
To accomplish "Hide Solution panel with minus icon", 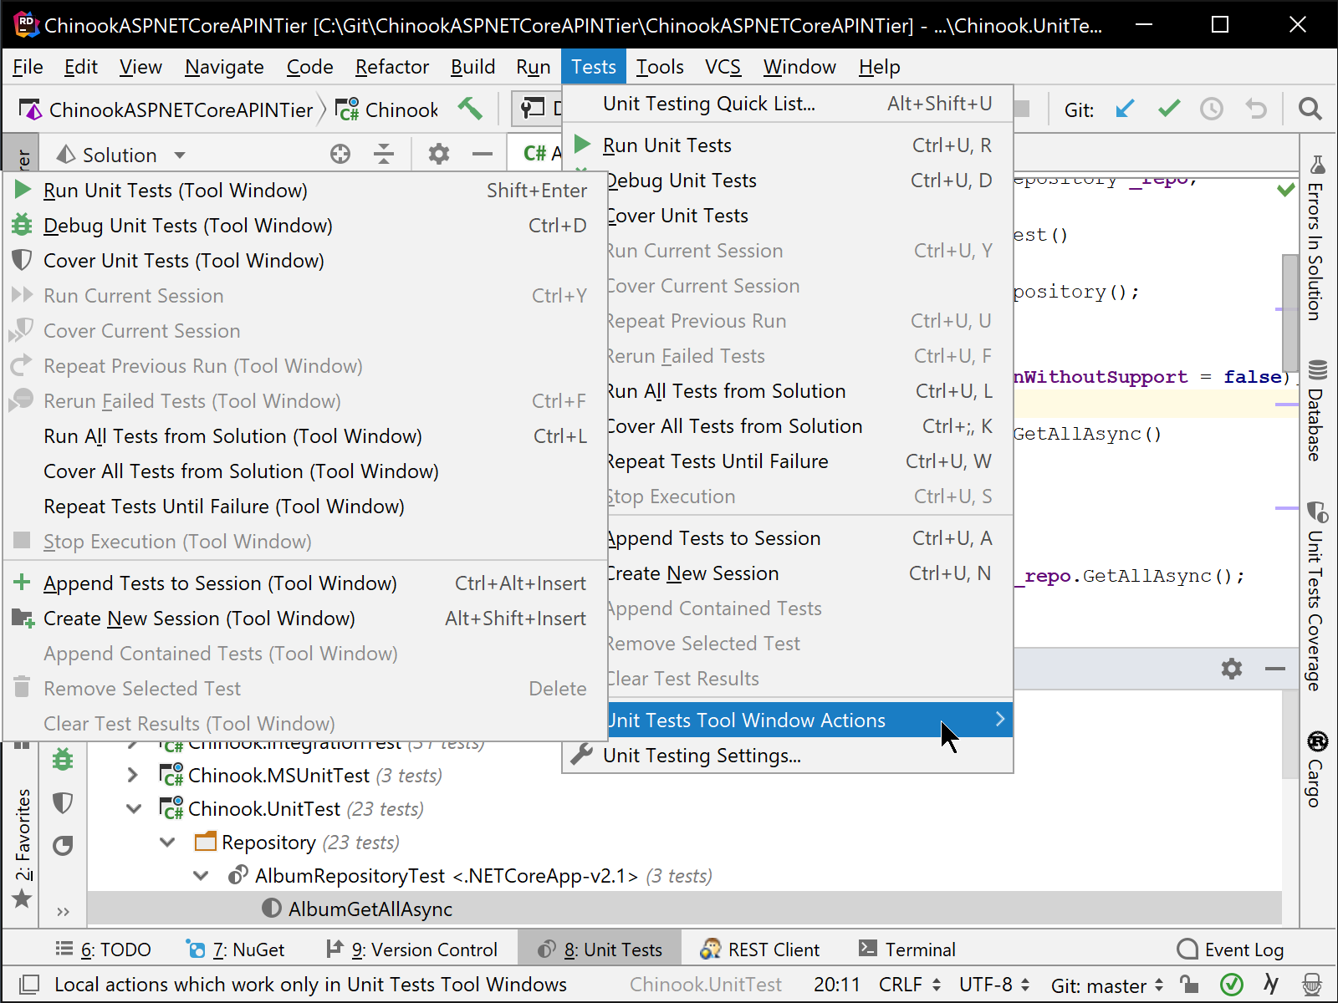I will [x=483, y=154].
